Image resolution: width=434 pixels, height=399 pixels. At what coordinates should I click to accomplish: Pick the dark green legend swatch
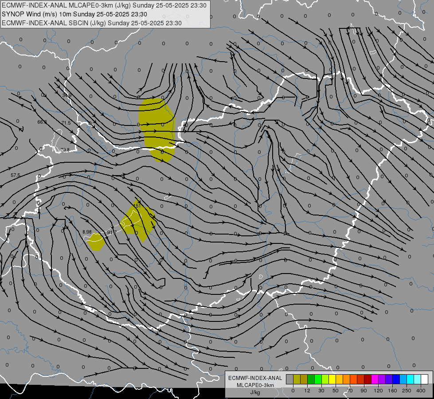point(311,379)
